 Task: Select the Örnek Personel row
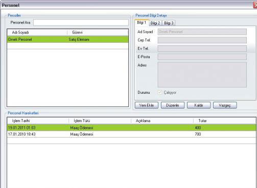click(x=68, y=39)
